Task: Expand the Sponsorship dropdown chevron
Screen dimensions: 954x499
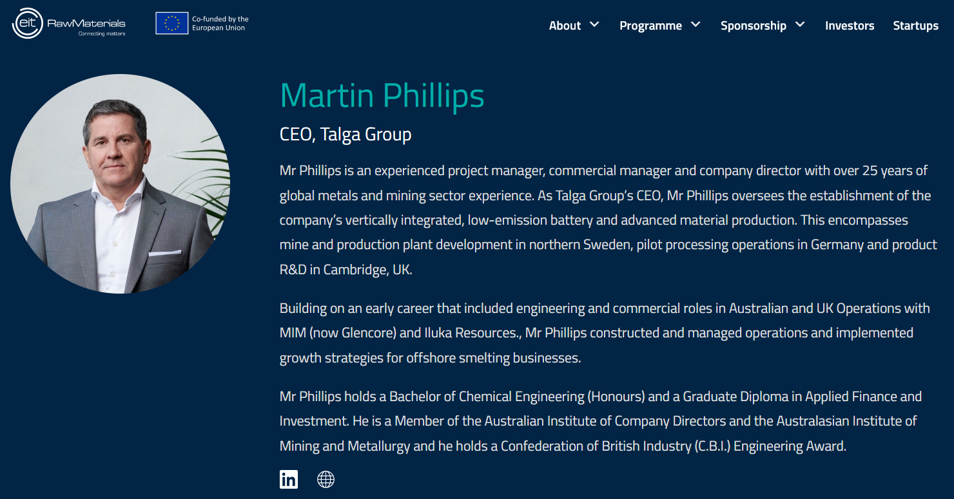Action: pos(800,24)
